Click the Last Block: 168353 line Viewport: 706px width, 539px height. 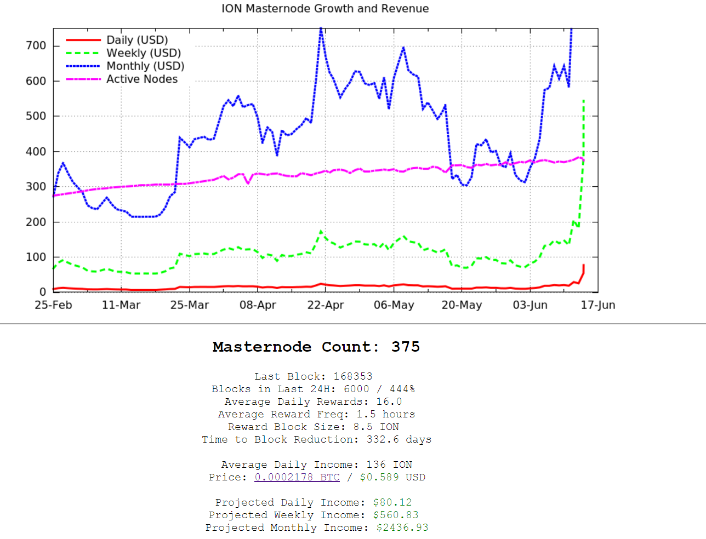click(314, 376)
